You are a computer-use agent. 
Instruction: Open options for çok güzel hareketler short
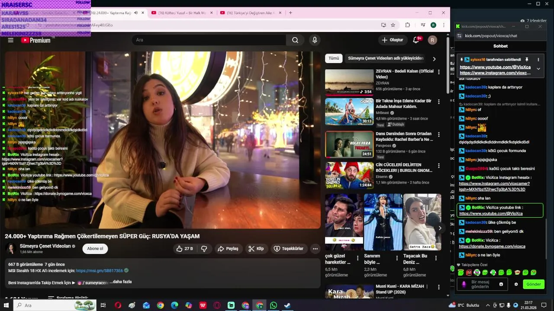(x=358, y=258)
